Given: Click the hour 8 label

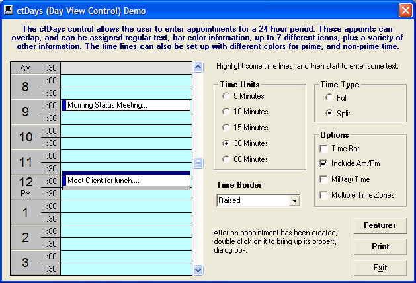Looking at the screenshot, I should [x=25, y=87].
